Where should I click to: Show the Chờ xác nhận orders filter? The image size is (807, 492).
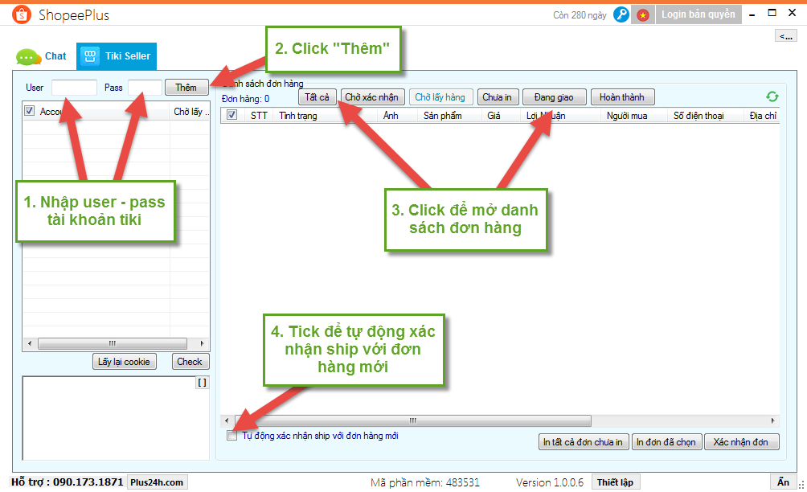click(371, 97)
